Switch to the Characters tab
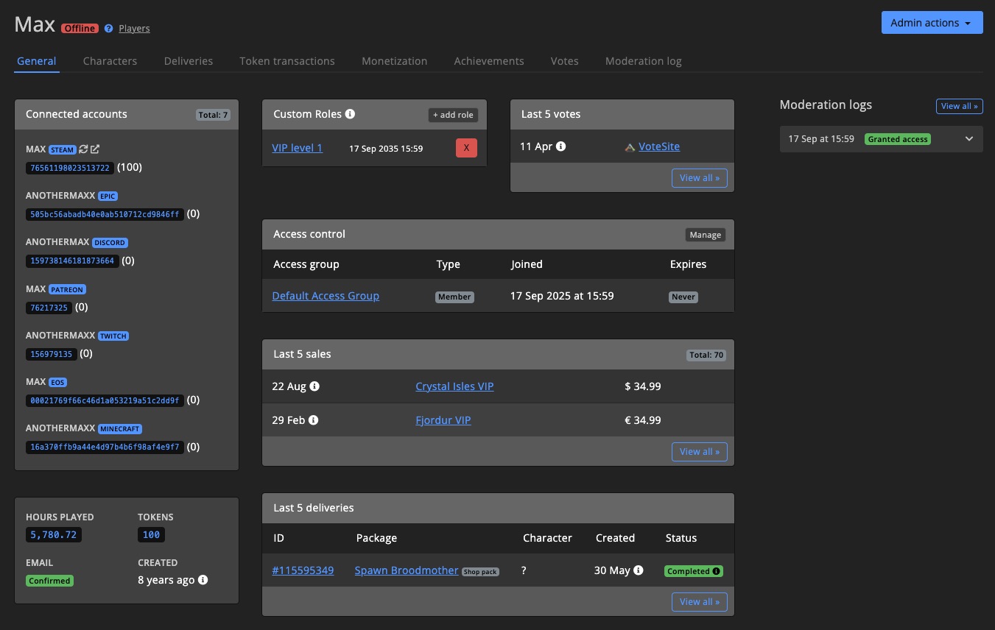 pyautogui.click(x=110, y=61)
